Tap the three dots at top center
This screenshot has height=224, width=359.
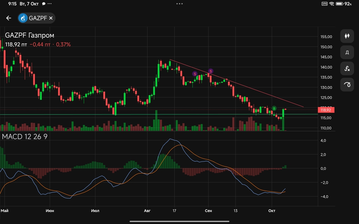click(x=179, y=4)
